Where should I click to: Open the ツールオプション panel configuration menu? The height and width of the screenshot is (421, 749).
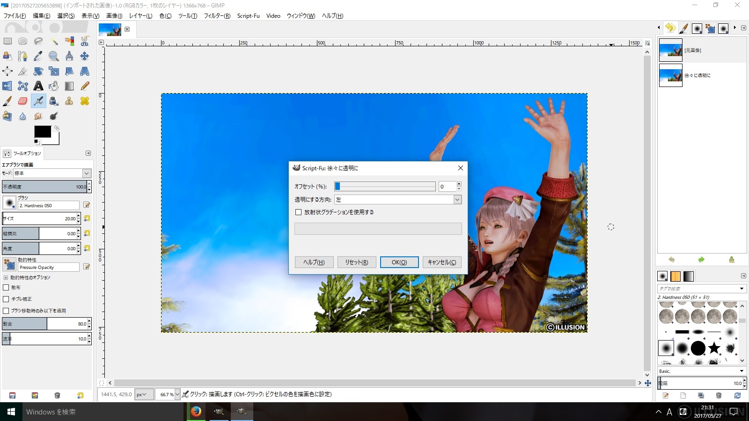[x=88, y=153]
